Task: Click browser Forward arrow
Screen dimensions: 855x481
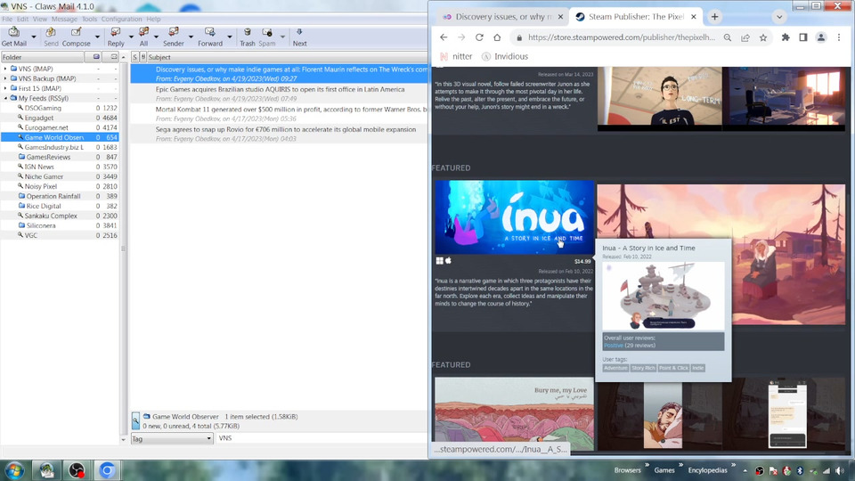Action: point(461,37)
